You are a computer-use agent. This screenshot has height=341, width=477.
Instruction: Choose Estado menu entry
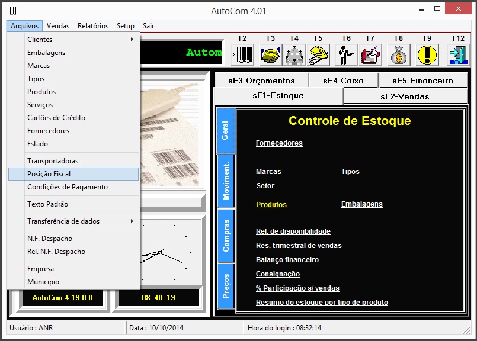point(73,144)
